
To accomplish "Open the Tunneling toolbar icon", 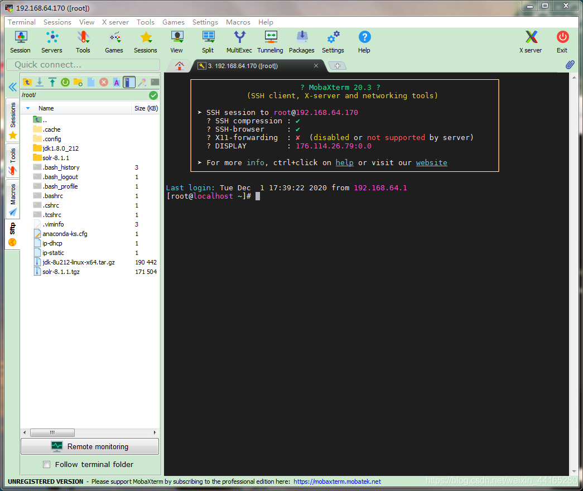I will click(271, 42).
